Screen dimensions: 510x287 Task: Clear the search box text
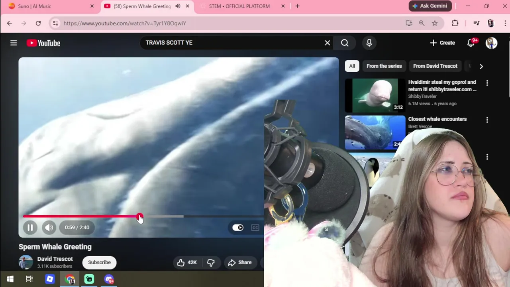pyautogui.click(x=327, y=43)
